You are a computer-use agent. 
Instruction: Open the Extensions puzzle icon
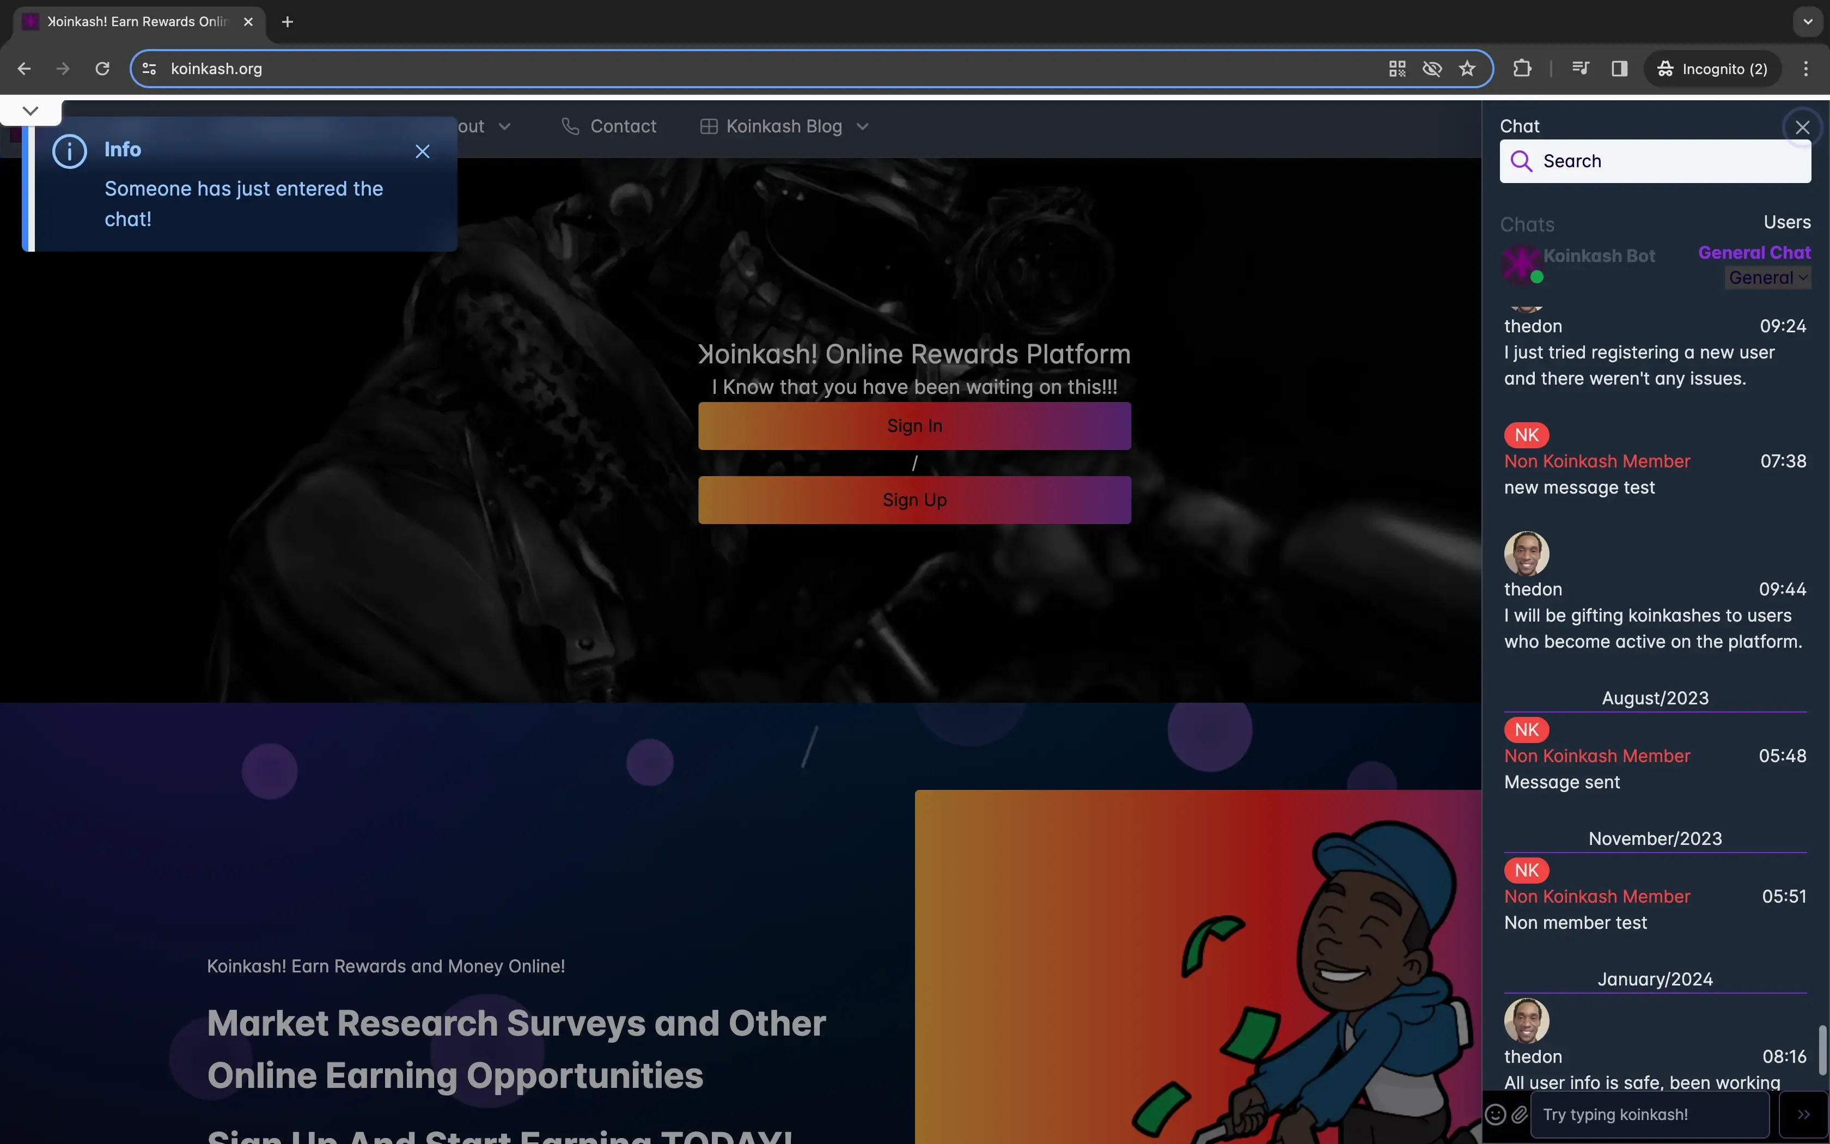coord(1522,69)
